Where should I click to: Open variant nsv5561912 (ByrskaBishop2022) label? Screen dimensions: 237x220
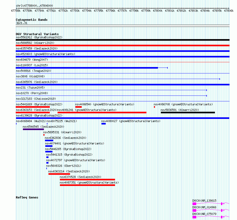(39, 37)
